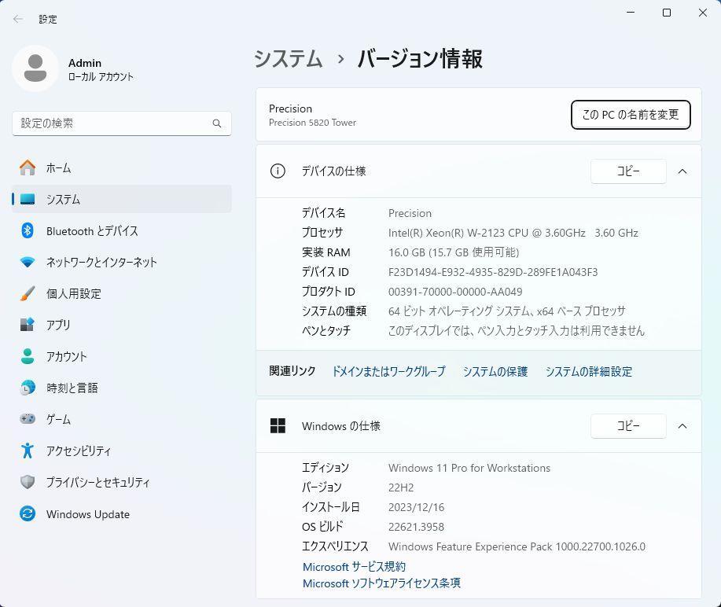721x607 pixels.
Task: Open システムの保護 link
Action: [x=495, y=372]
